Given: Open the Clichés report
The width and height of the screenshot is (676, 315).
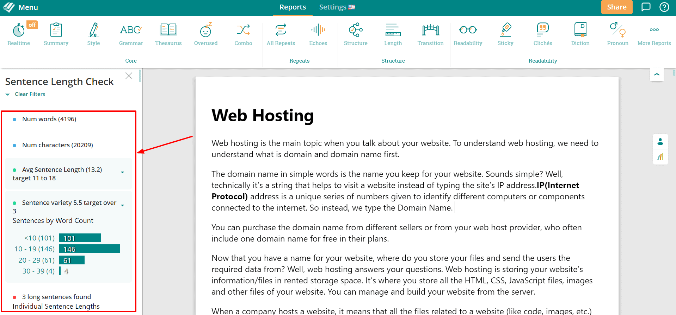Looking at the screenshot, I should [542, 34].
